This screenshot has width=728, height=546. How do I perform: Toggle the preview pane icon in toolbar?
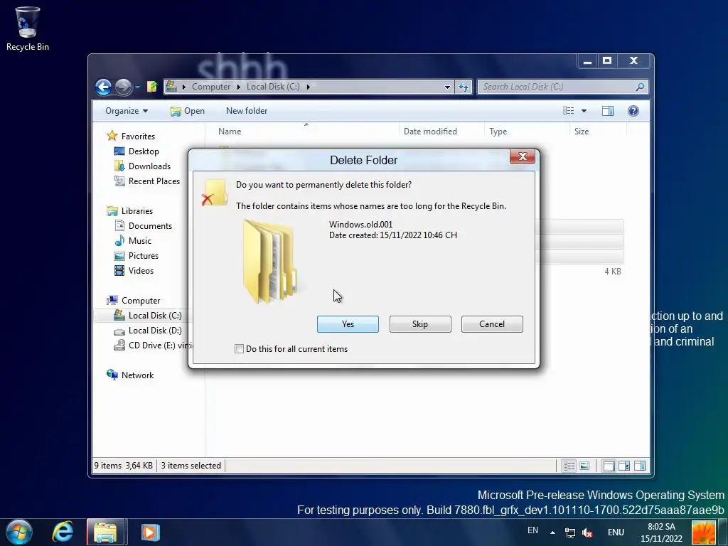[608, 111]
